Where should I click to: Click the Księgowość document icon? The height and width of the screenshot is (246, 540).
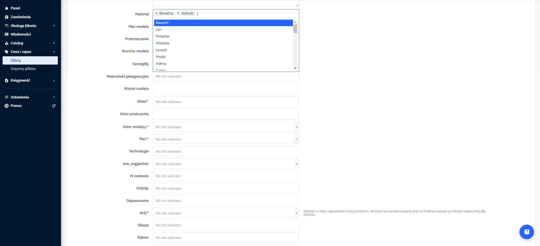(x=7, y=80)
